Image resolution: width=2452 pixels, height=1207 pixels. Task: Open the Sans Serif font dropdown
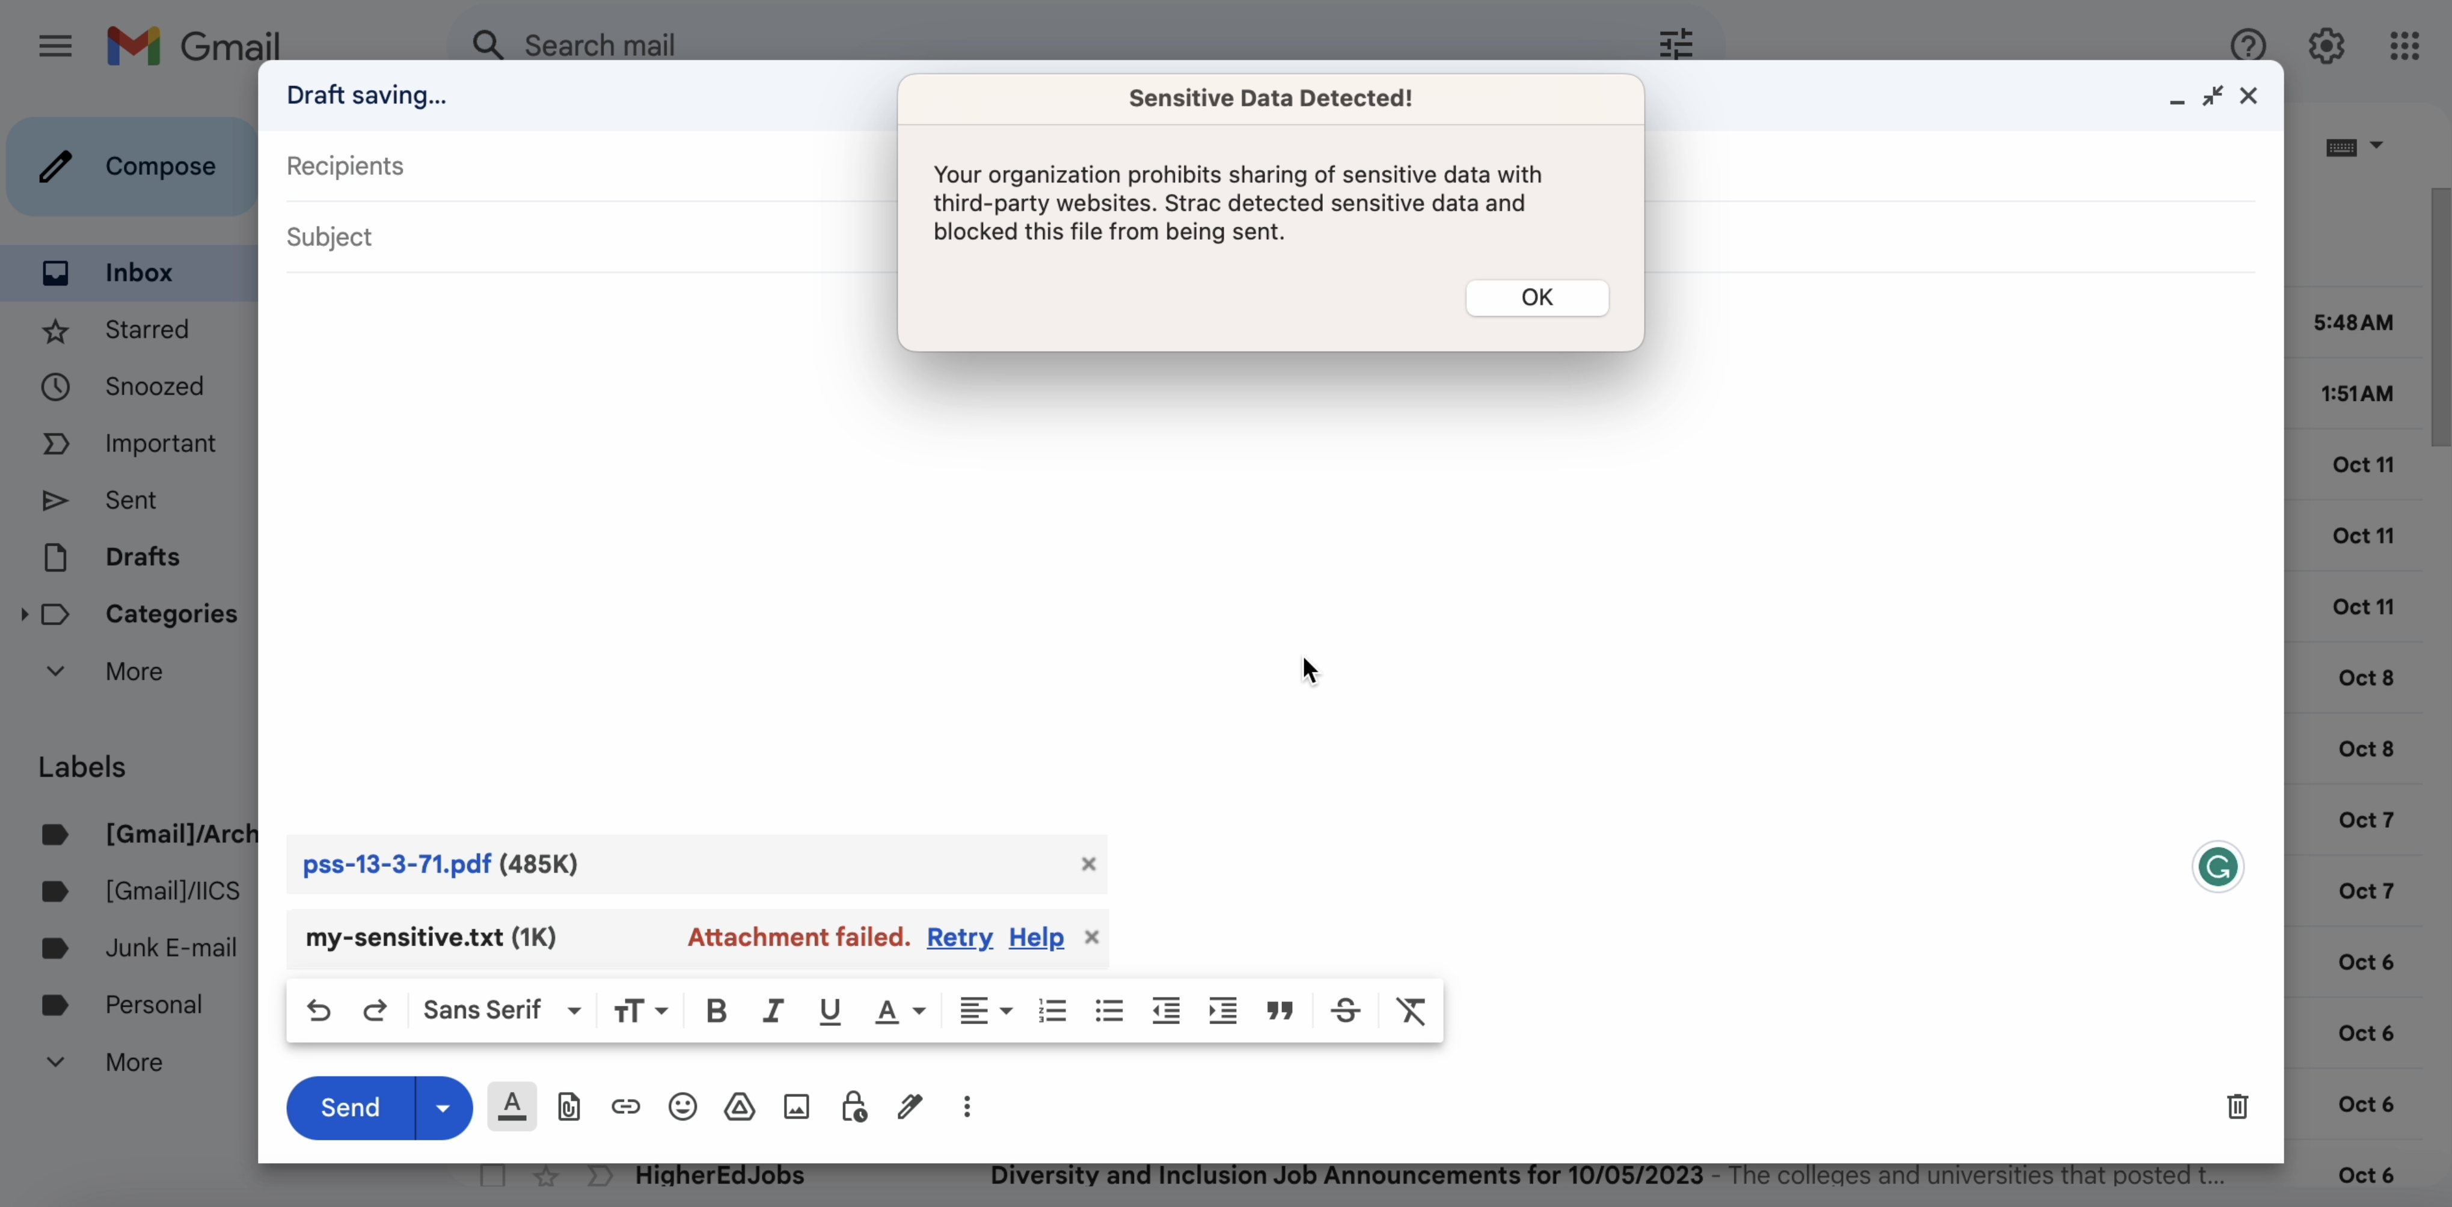coord(501,1010)
